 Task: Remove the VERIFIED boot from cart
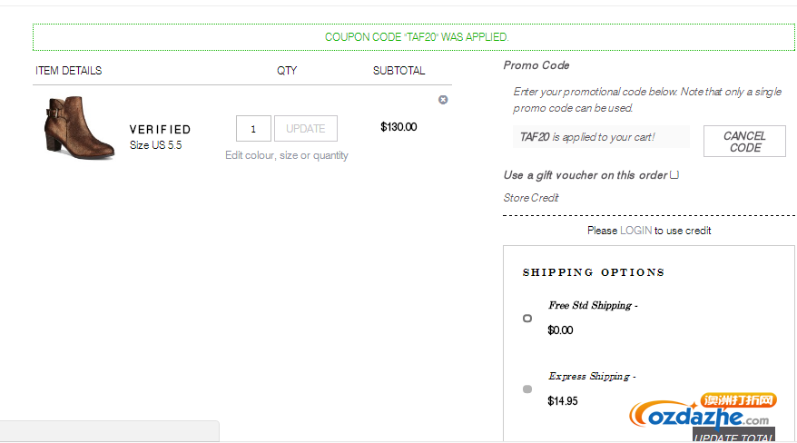coord(443,100)
